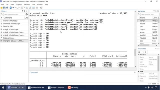The height and width of the screenshot is (90, 160).
Task: Open the Log notebook icon
Action: 10,8
